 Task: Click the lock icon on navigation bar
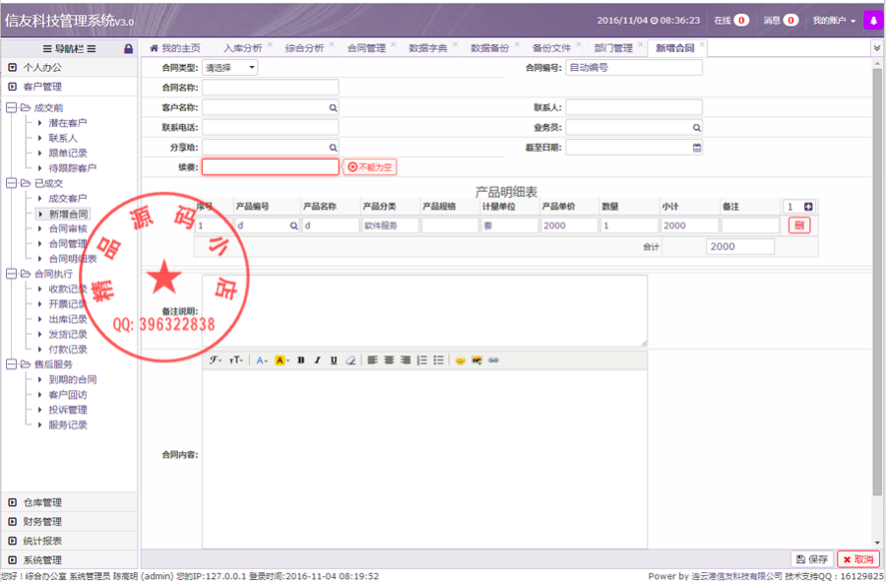pyautogui.click(x=128, y=48)
